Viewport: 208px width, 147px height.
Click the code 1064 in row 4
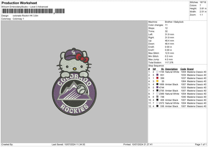(183, 81)
